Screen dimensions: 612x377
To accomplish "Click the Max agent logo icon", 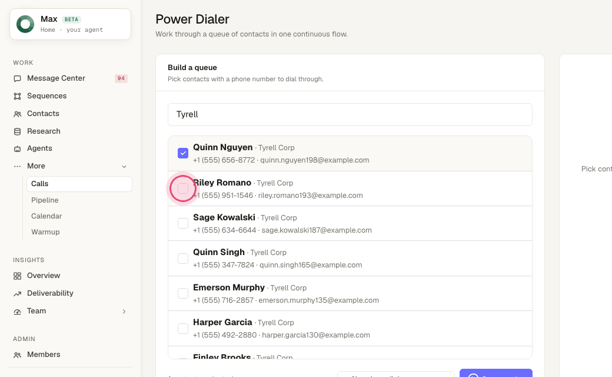I will (25, 24).
